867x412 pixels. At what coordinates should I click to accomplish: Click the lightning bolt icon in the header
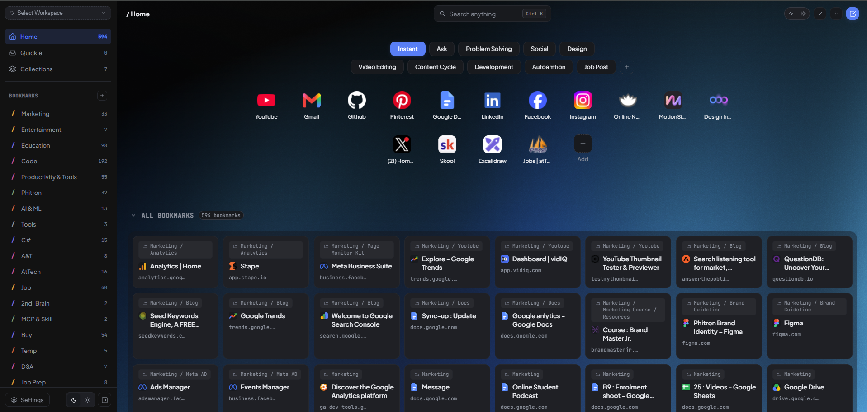point(791,14)
